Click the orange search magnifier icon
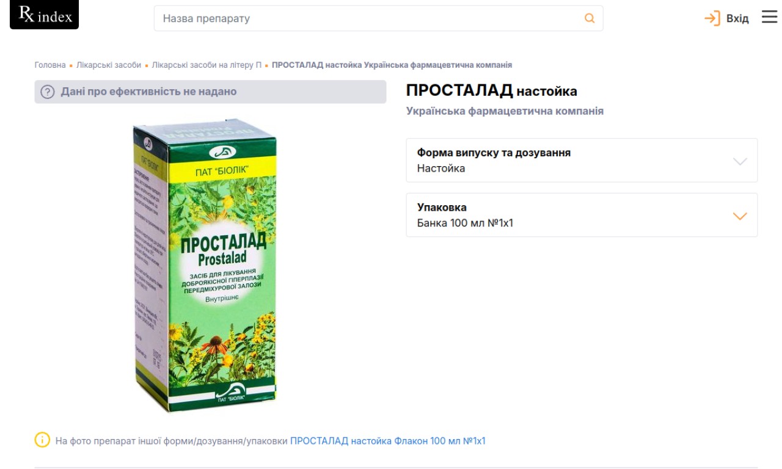The image size is (782, 469). click(590, 18)
